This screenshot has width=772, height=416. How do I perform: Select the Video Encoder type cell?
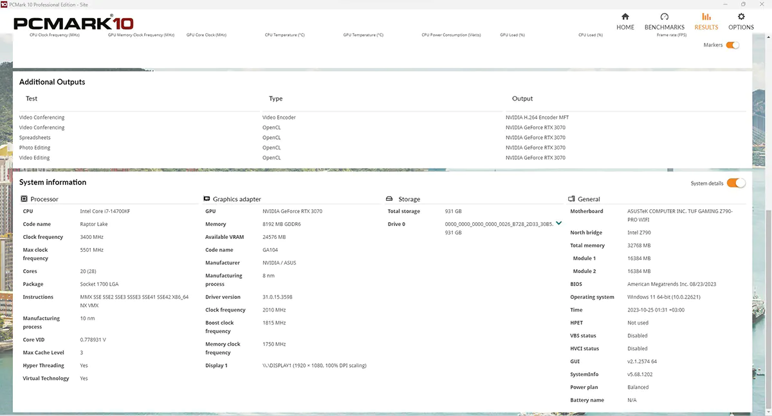[x=279, y=117]
